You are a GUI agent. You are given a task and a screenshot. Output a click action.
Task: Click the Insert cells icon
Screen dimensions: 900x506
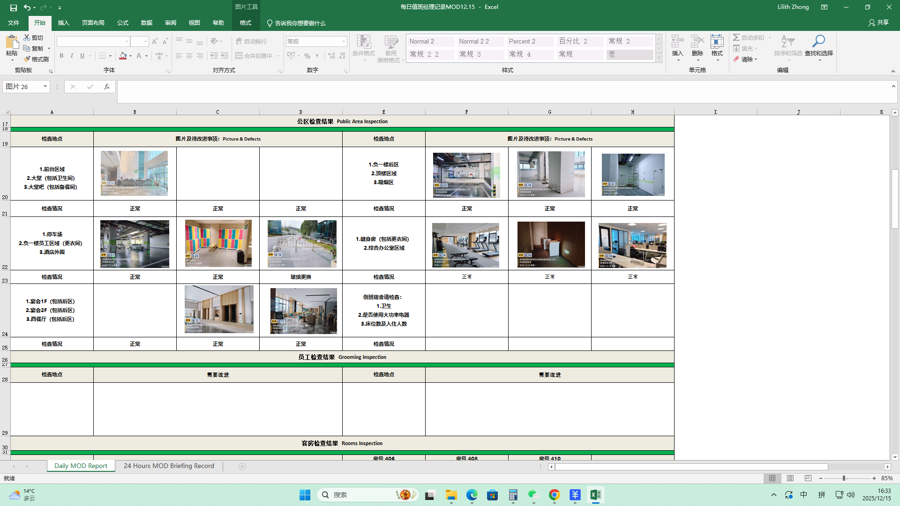click(x=677, y=41)
